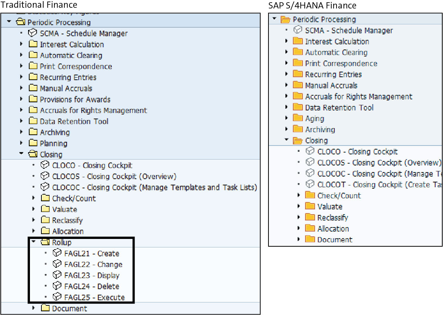Image resolution: width=443 pixels, height=315 pixels.
Task: Select Interest Calculation in S/4HANA panel
Action: point(337,41)
